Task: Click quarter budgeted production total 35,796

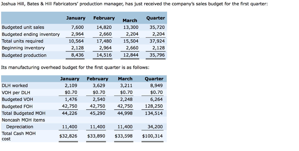Action: (x=157, y=55)
